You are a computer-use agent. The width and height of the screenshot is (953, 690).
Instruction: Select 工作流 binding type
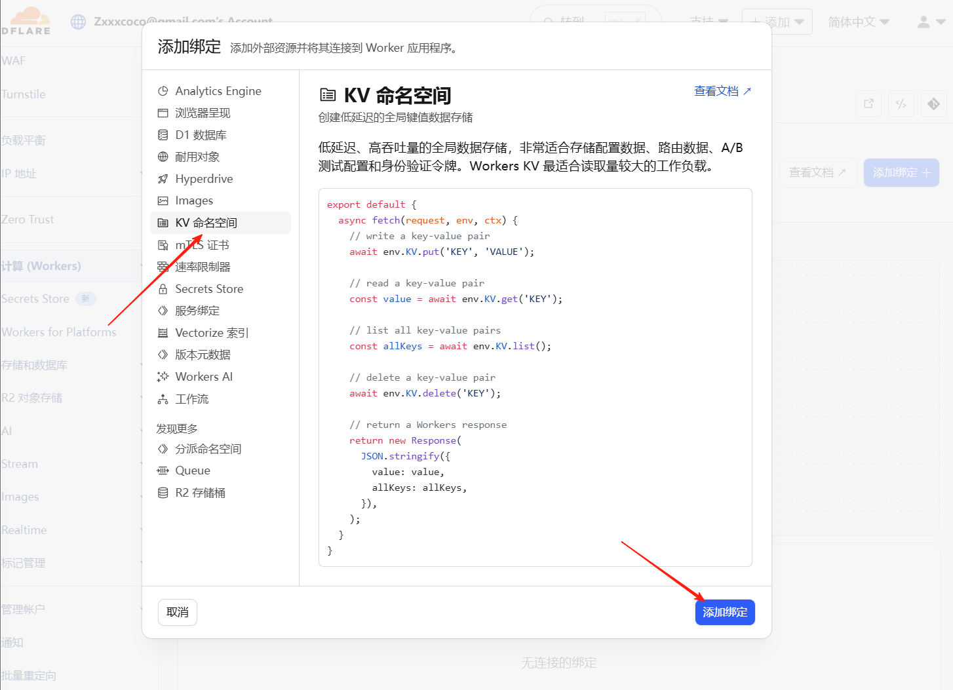click(220, 399)
